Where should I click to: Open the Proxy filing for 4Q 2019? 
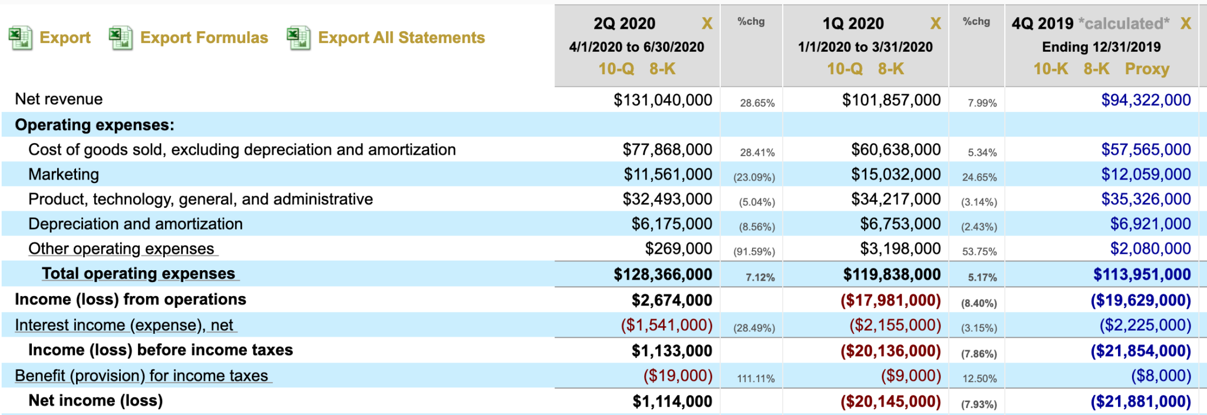click(x=1147, y=69)
